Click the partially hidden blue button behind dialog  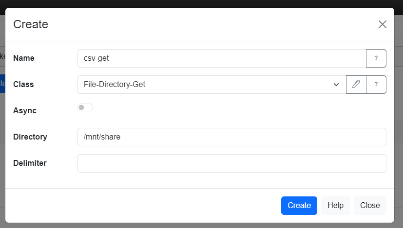tap(2, 83)
